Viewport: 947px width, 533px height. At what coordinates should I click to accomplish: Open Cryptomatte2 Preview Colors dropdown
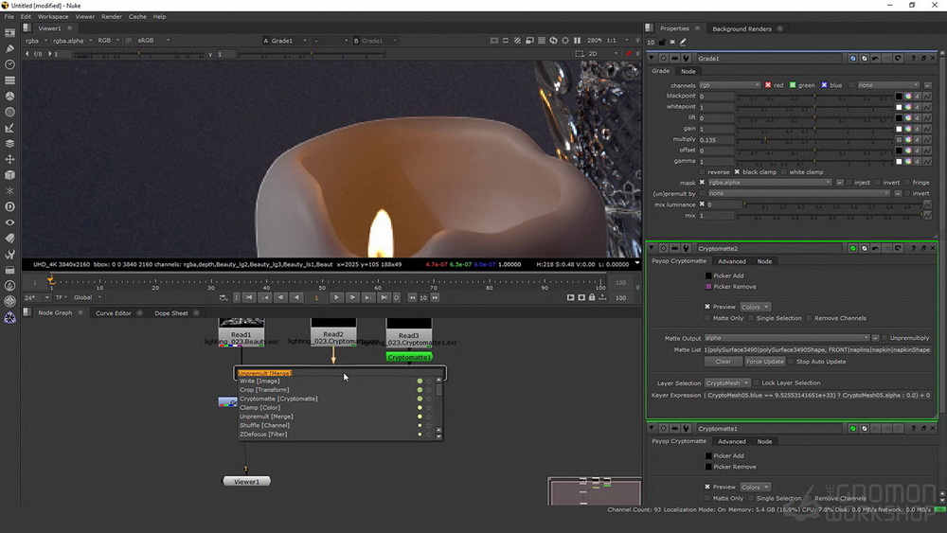[755, 307]
